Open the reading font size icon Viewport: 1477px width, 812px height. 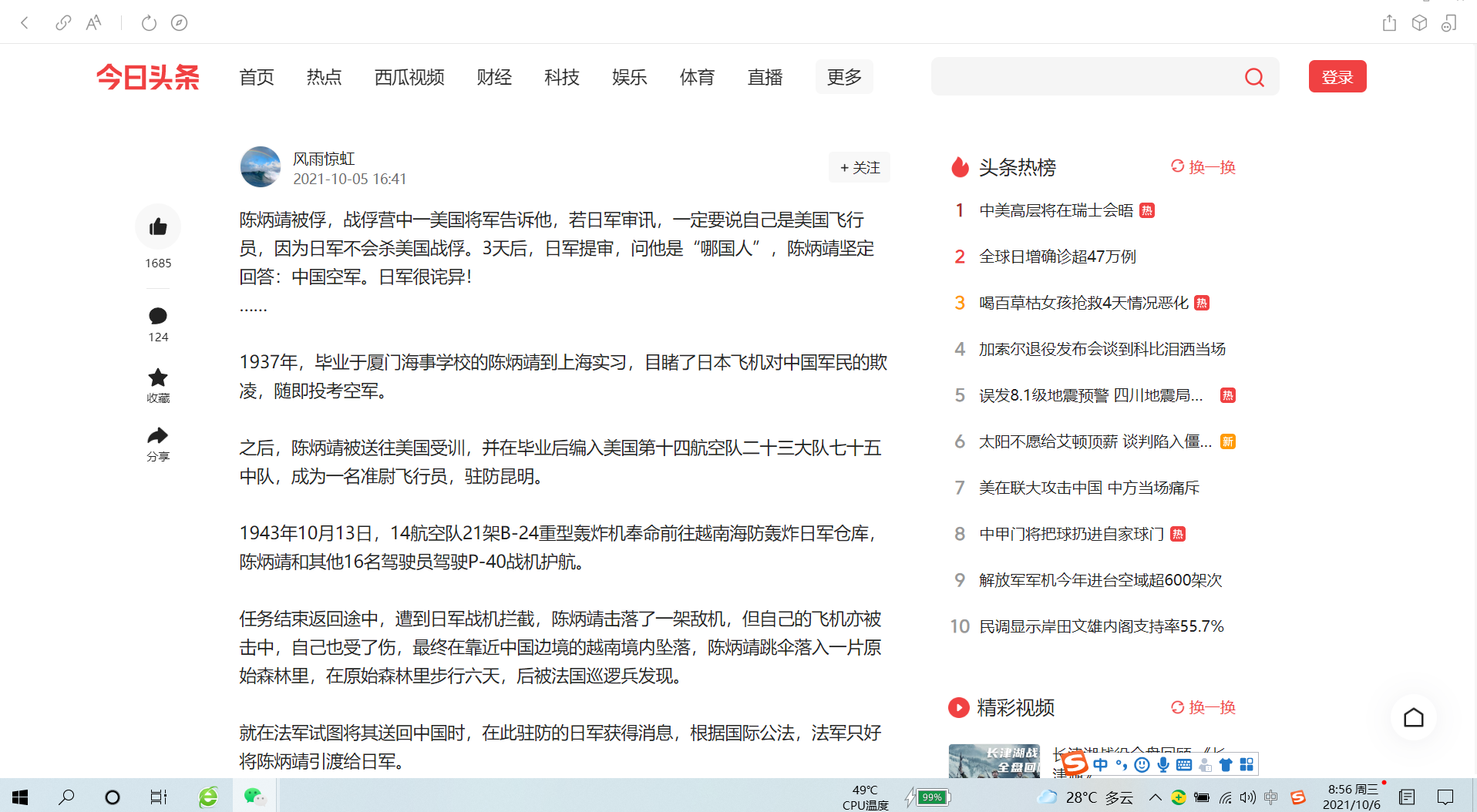[x=93, y=23]
